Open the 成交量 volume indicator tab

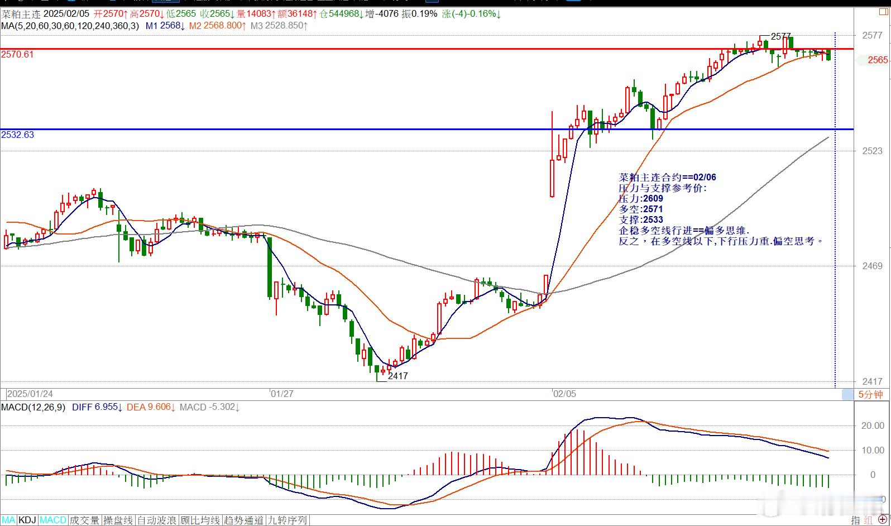click(85, 520)
